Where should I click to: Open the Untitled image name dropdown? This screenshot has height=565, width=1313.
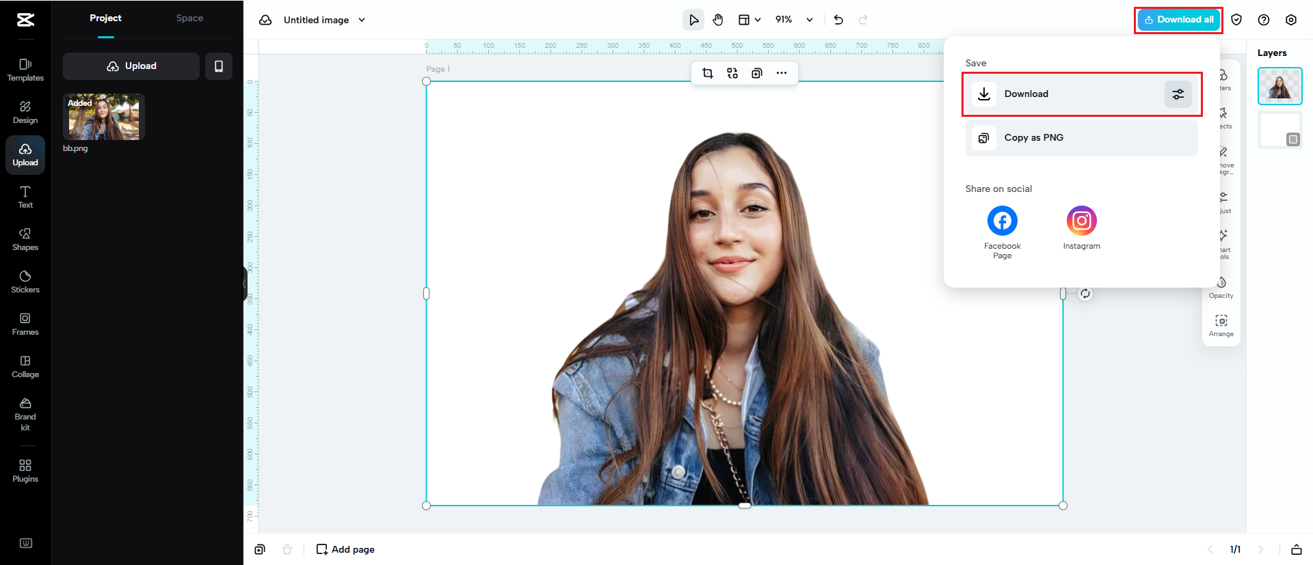pyautogui.click(x=362, y=20)
